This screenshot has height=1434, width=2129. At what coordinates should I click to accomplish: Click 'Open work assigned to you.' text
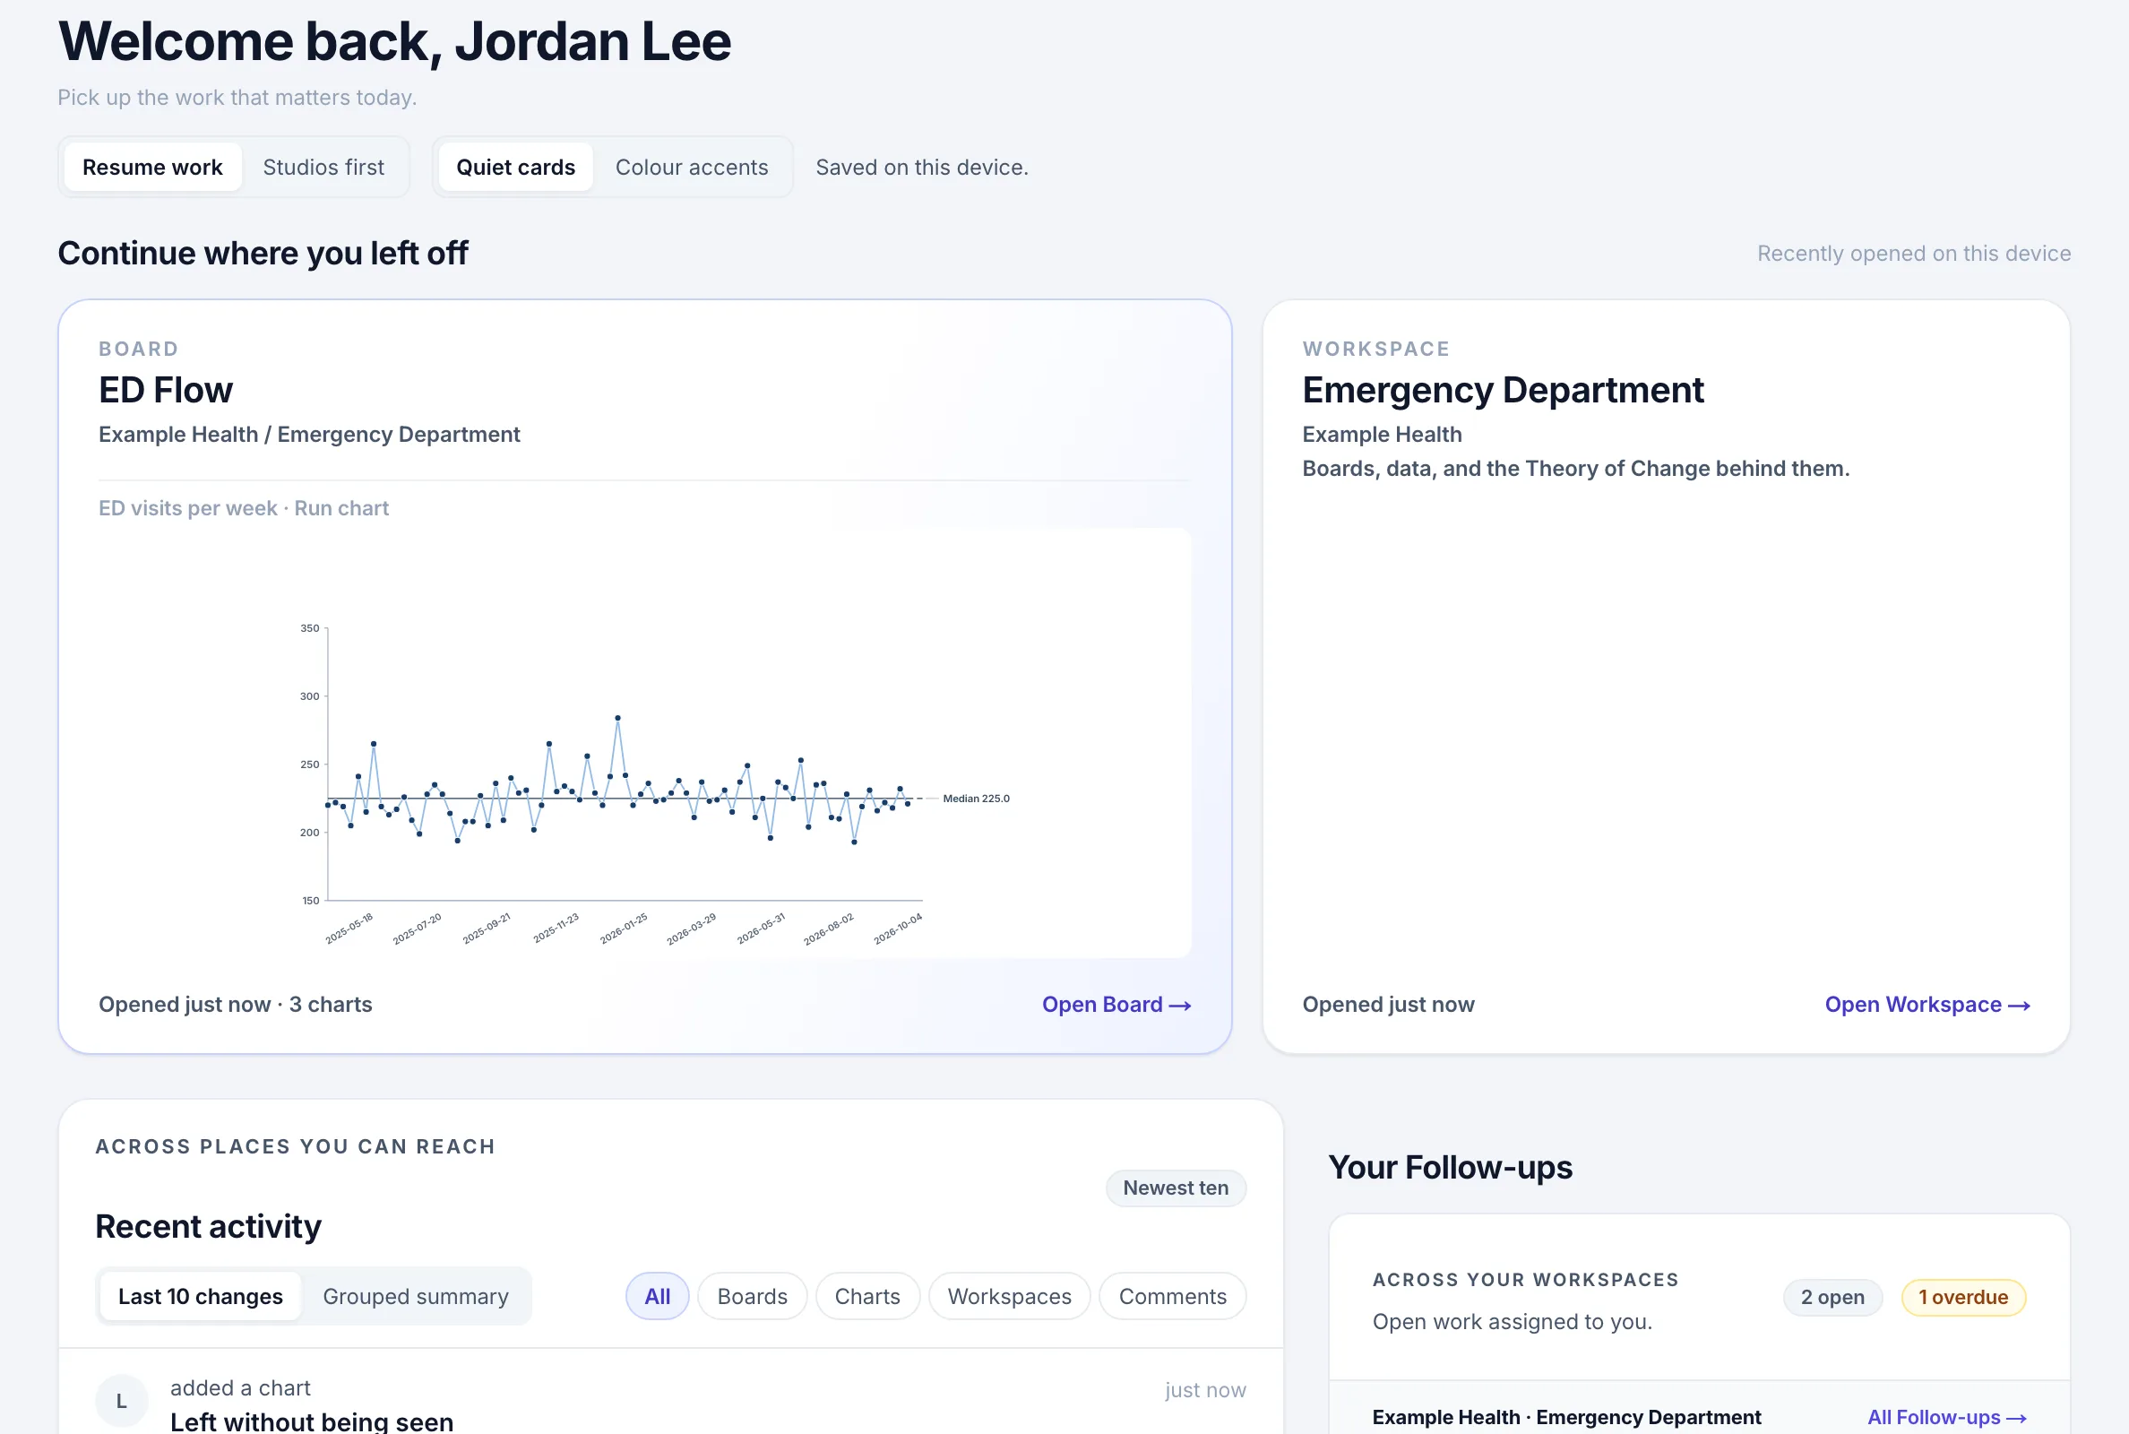[1512, 1321]
